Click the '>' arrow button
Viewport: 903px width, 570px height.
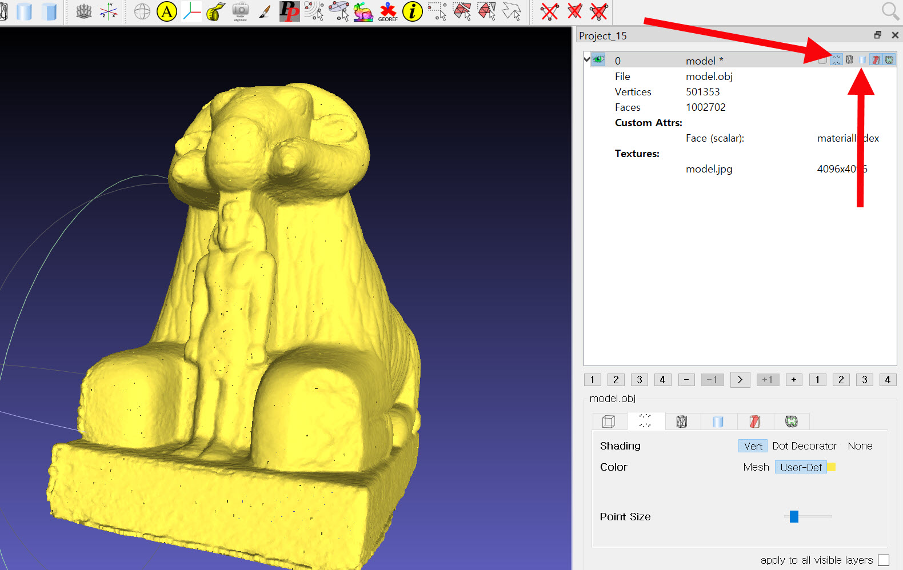coord(740,380)
